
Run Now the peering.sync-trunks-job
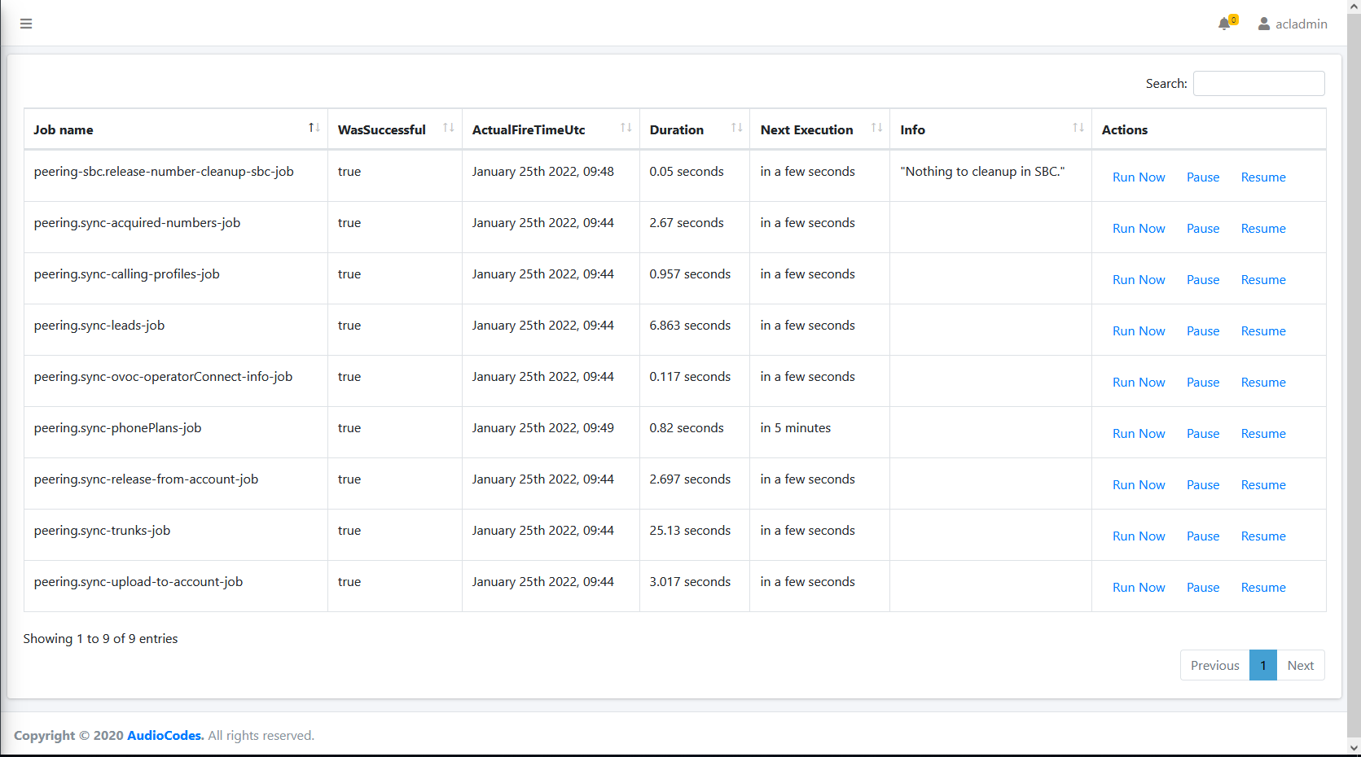coord(1139,536)
